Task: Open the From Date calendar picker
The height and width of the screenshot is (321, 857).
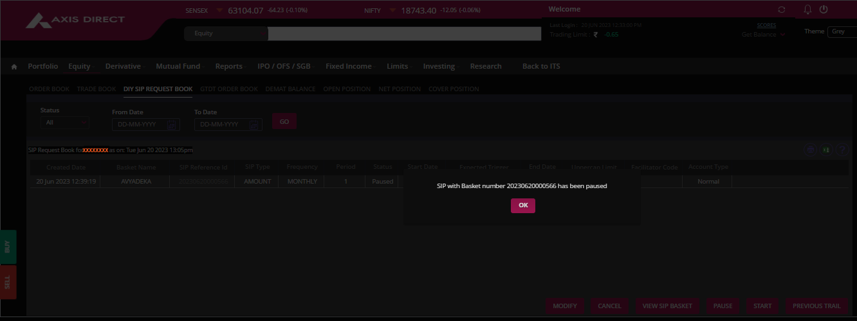Action: 172,125
